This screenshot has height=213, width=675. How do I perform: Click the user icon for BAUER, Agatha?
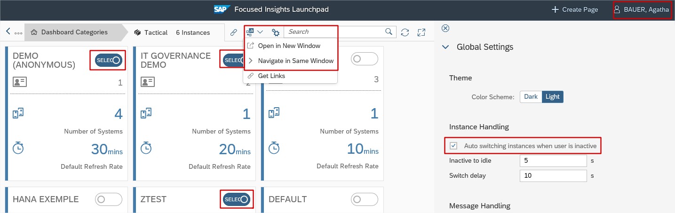pos(618,9)
